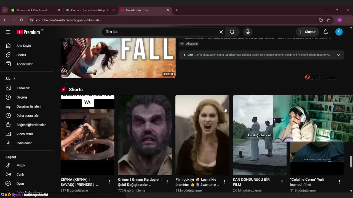Open more options for Grimm short
353x198 pixels.
167,182
